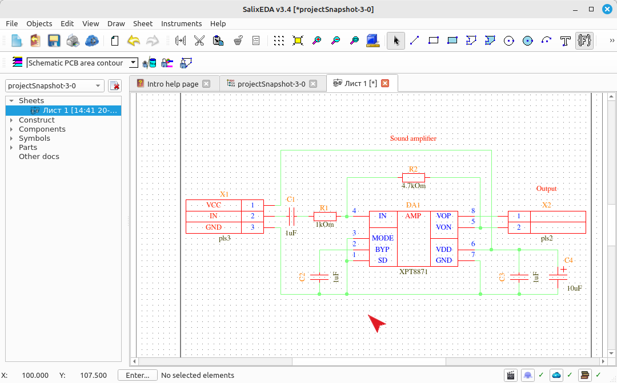Close the Лист 1 tab
Screen dimensions: 617x383
pos(385,83)
